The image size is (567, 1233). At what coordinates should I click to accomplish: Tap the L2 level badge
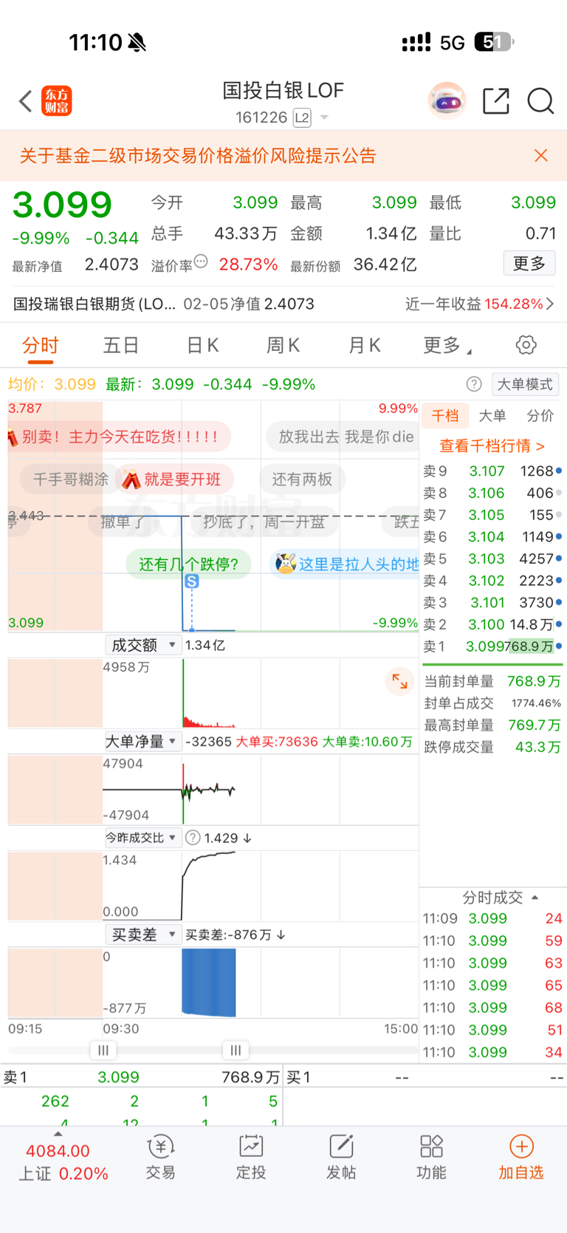click(302, 117)
